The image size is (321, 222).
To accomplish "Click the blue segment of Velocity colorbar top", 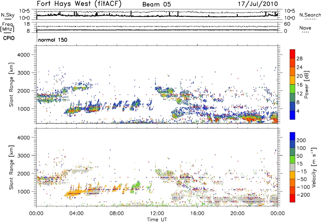I will [293, 136].
